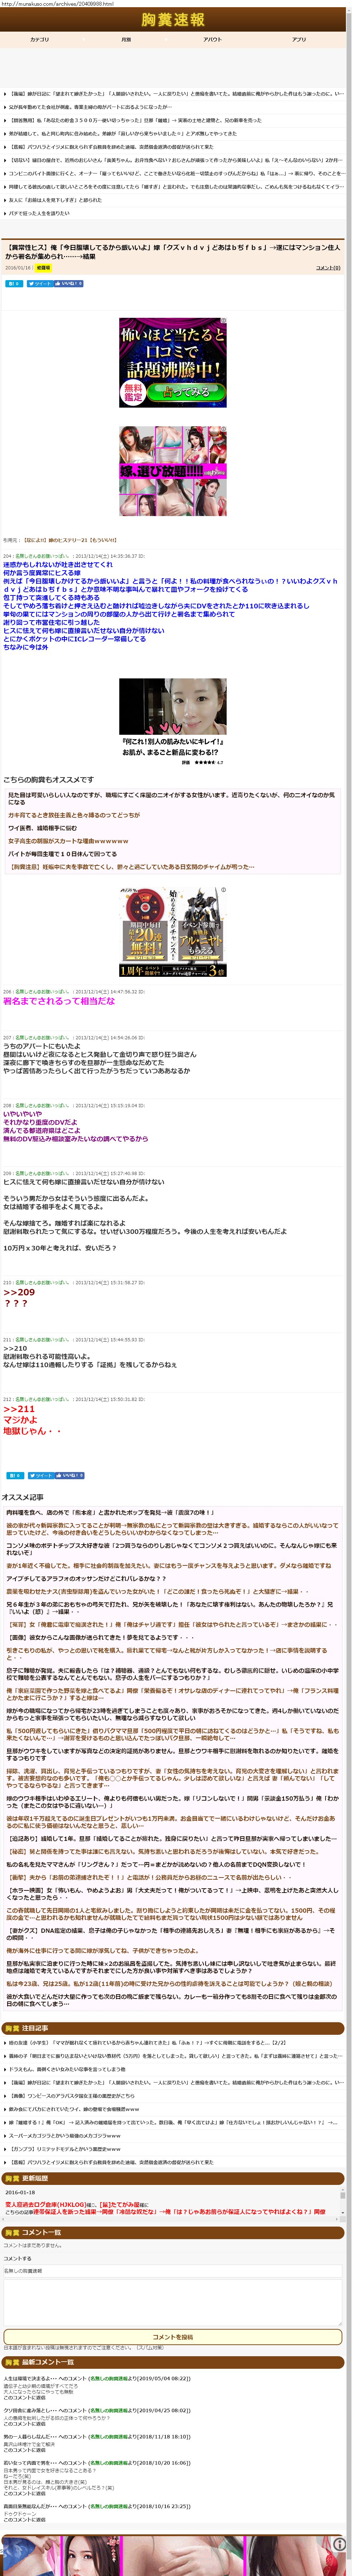The image size is (352, 2576).
Task: Open recent comment dated 2019/05/04 08:22
Action: [x=97, y=2379]
